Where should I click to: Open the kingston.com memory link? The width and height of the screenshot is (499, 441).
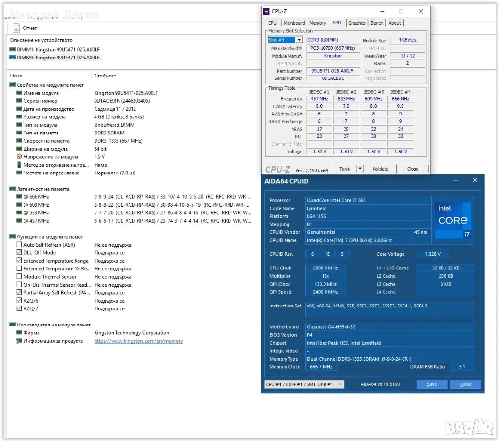click(138, 341)
